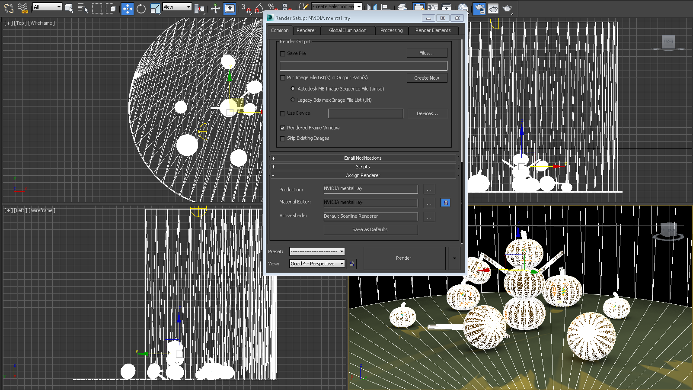
Task: Toggle the Material Editor renderer lock button
Action: click(x=446, y=203)
